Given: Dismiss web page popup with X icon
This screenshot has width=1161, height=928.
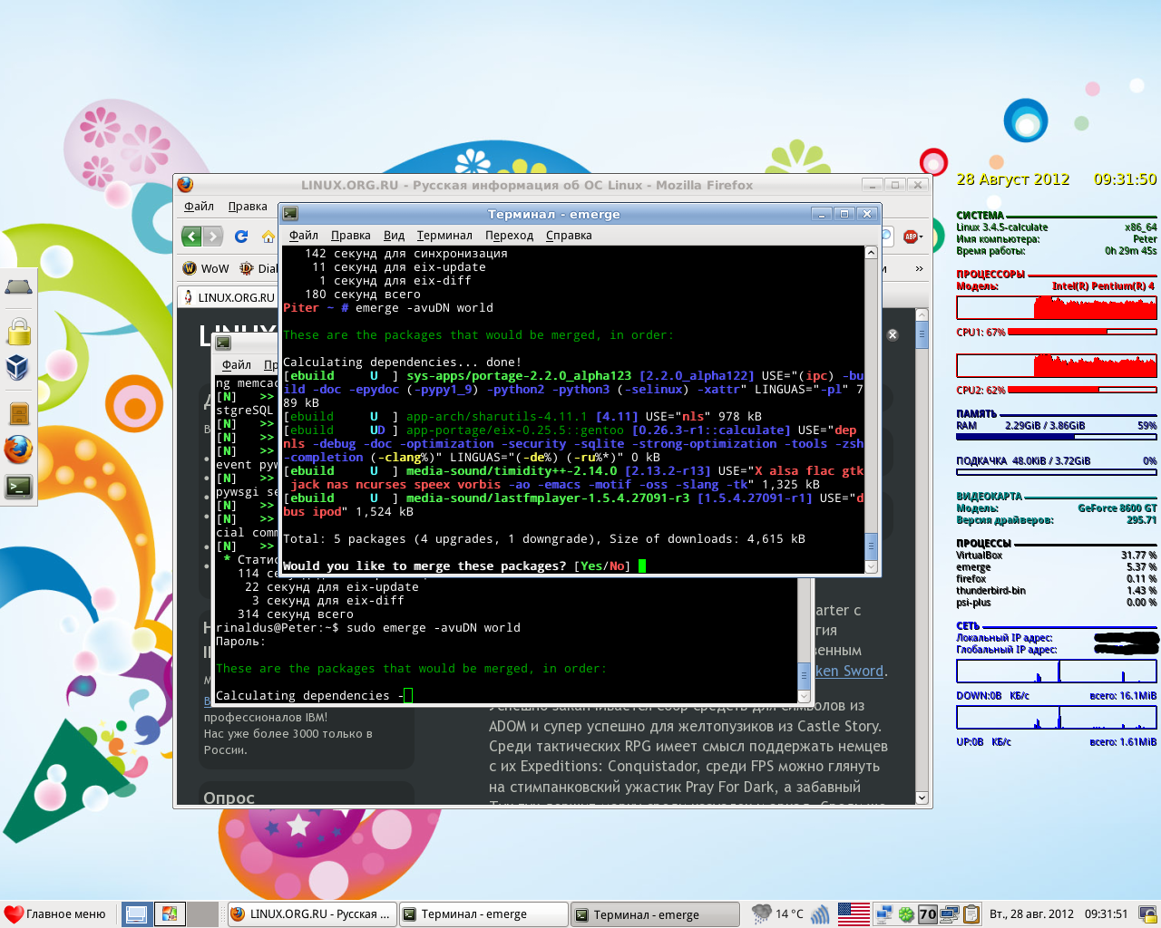Looking at the screenshot, I should tap(893, 334).
